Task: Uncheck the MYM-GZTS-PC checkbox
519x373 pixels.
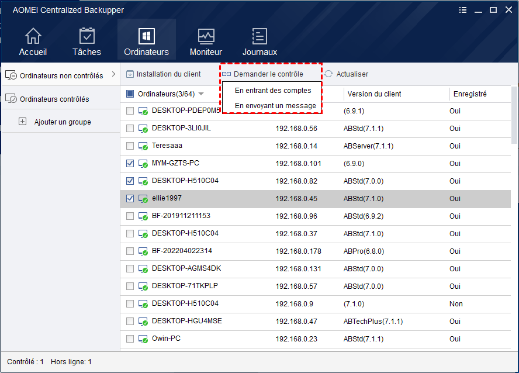Action: pyautogui.click(x=130, y=164)
